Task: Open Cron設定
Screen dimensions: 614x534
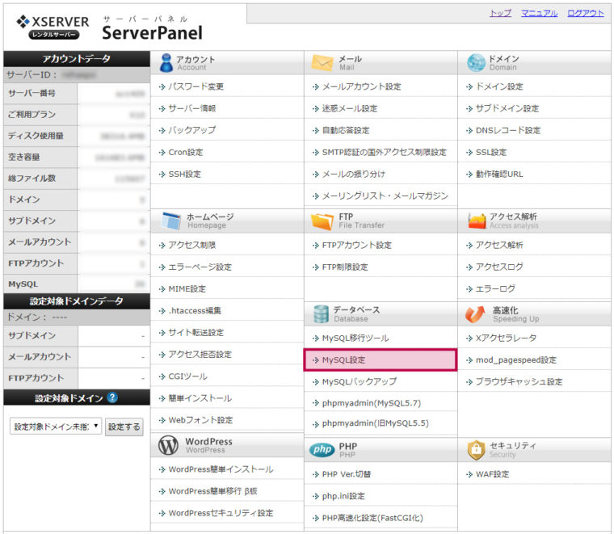Action: (x=186, y=153)
